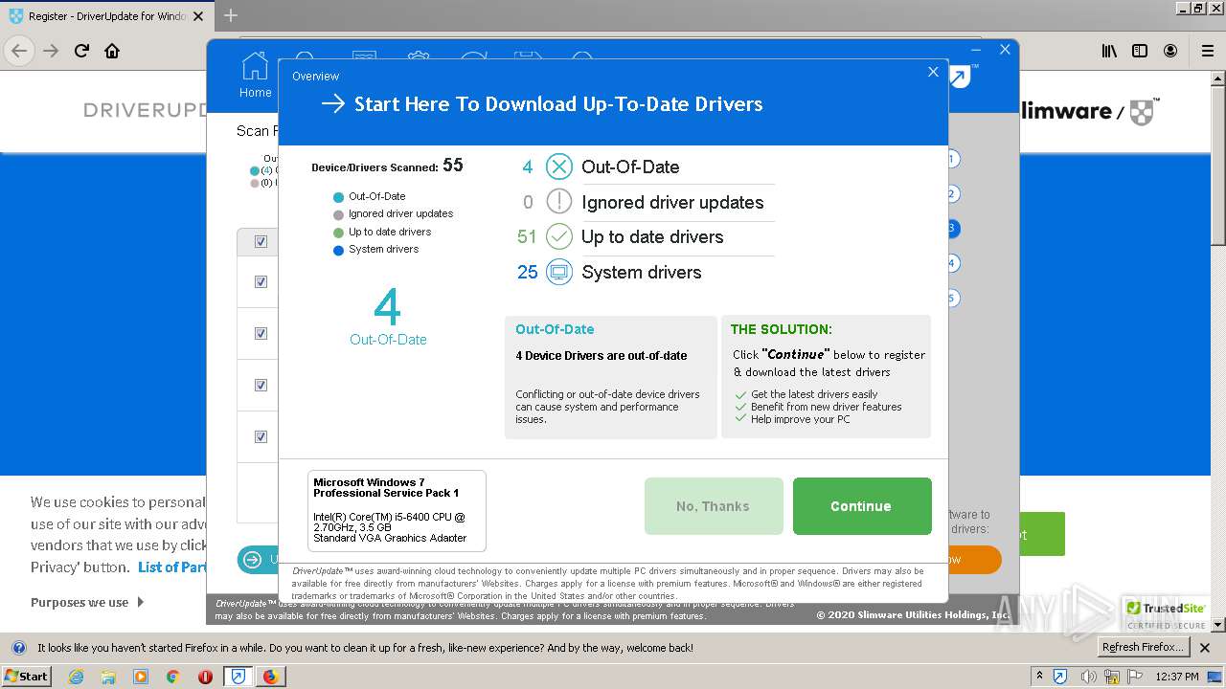This screenshot has width=1226, height=689.
Task: Click Refresh Firefox button
Action: click(1144, 648)
